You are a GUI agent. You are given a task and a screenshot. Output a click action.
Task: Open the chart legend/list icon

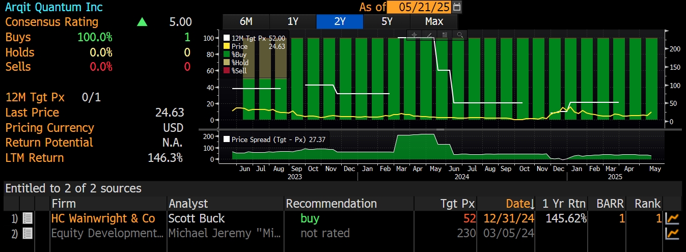(445, 35)
